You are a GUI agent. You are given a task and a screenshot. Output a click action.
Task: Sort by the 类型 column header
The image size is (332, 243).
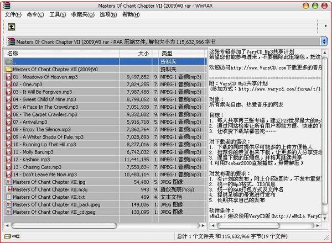(181, 53)
